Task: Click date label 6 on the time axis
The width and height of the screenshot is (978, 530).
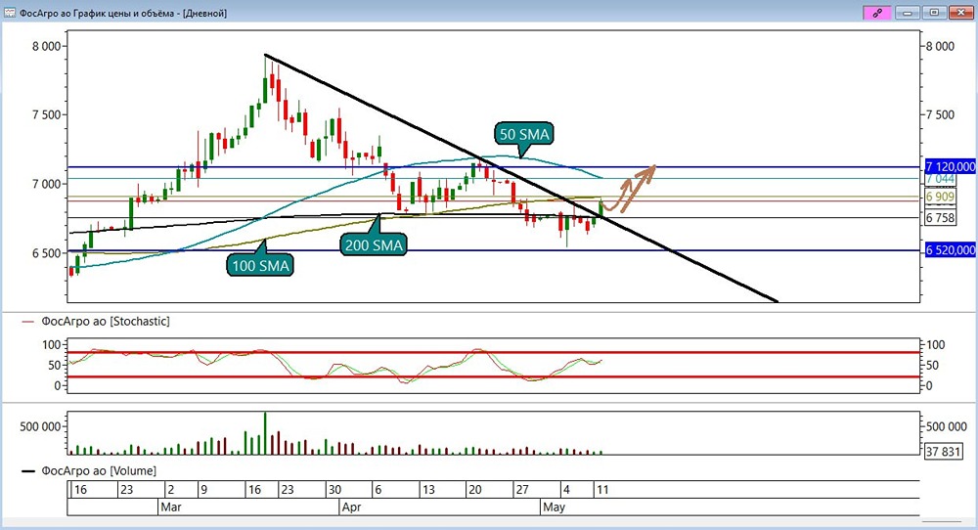Action: click(379, 490)
